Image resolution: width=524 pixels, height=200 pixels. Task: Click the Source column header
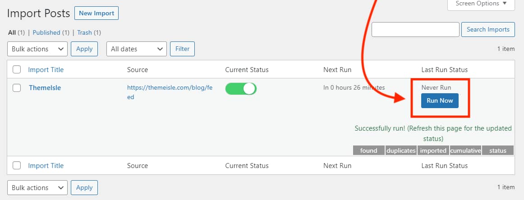[138, 70]
